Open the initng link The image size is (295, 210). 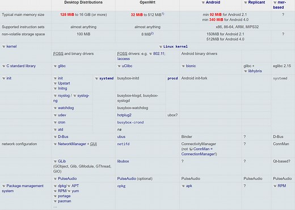coord(62,89)
